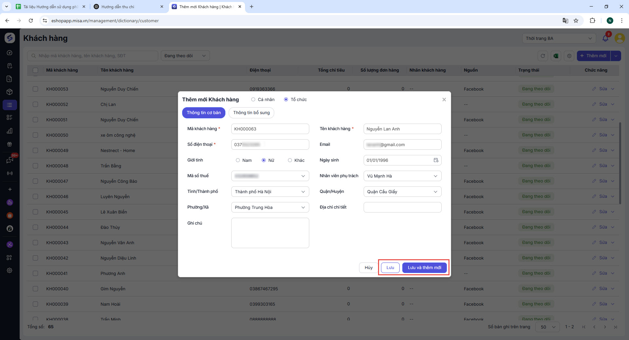Open the reports chart icon in sidebar

pyautogui.click(x=10, y=131)
